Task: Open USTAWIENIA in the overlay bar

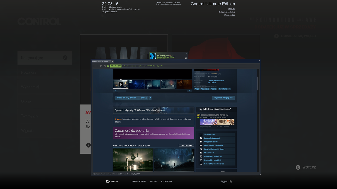Action: click(x=167, y=181)
